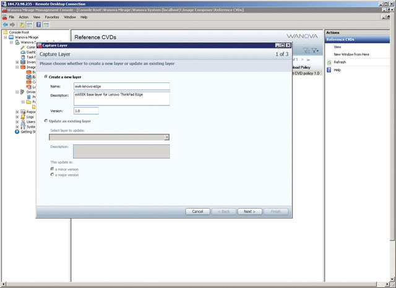Click the Up One Level toolbar icon
The height and width of the screenshot is (288, 396).
[x=22, y=25]
